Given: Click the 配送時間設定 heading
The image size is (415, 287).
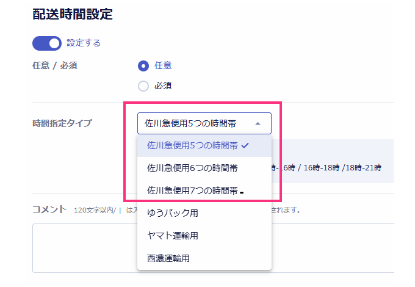Looking at the screenshot, I should pos(73,15).
